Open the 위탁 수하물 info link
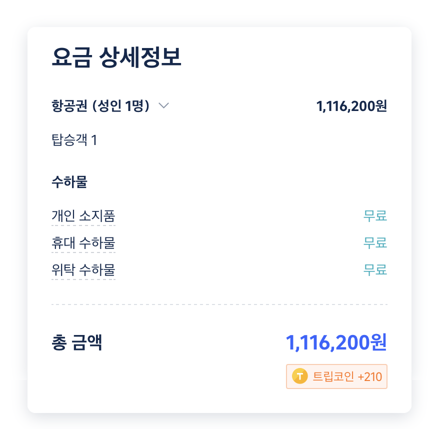Image resolution: width=436 pixels, height=429 pixels. (x=83, y=270)
